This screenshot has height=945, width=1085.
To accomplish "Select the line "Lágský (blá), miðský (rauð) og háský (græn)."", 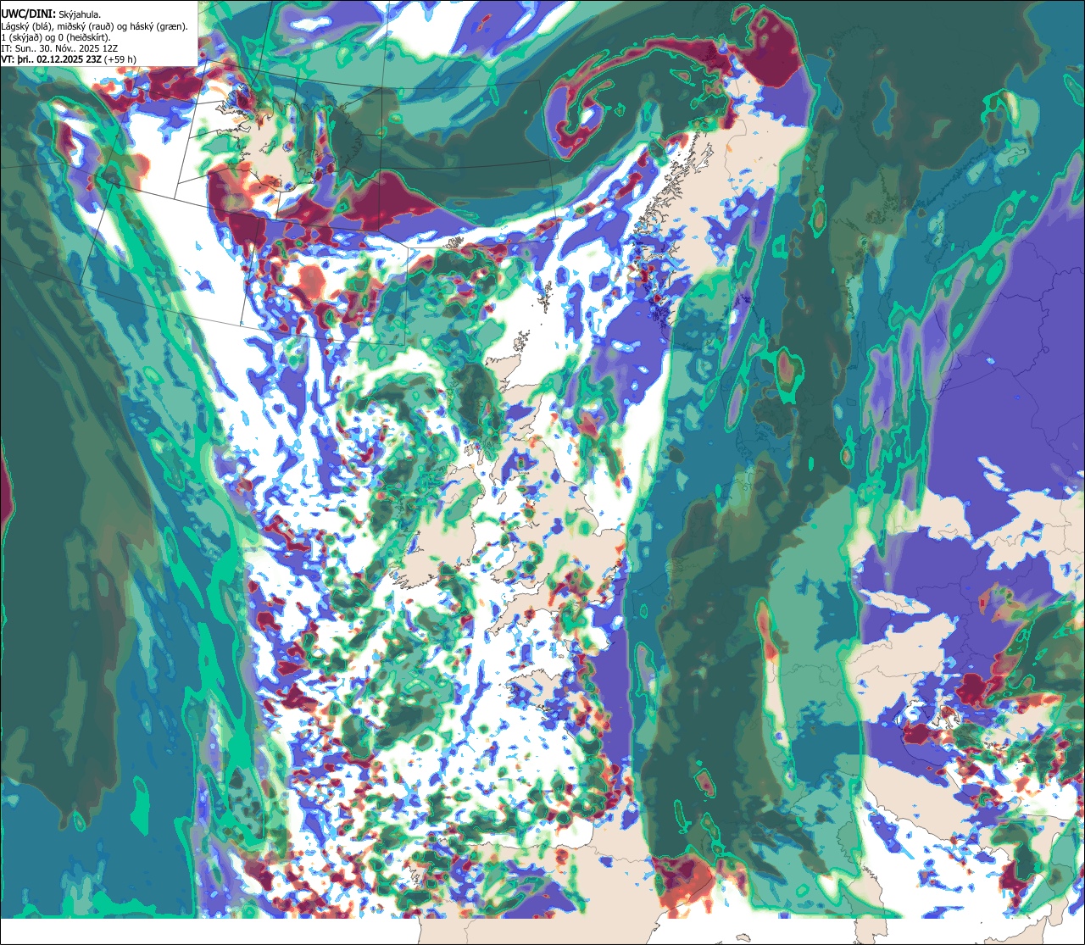I will point(95,26).
